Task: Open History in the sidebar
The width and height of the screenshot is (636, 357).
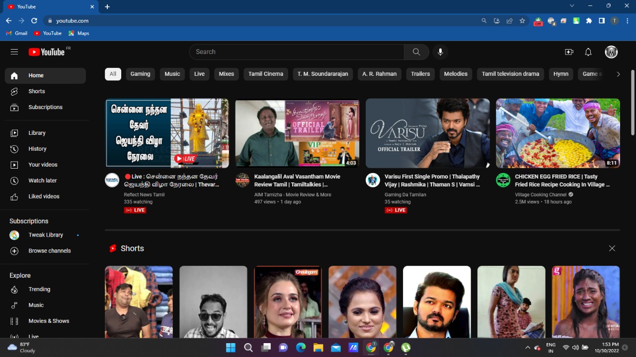Action: tap(45, 149)
